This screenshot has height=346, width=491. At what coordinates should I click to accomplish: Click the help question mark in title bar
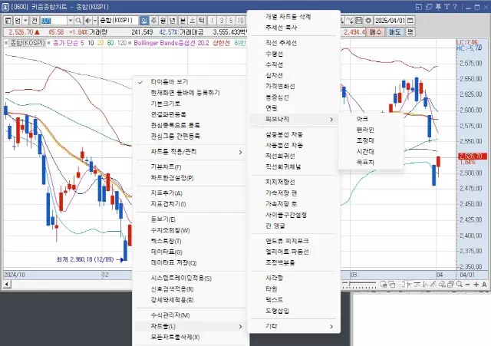tap(455, 7)
